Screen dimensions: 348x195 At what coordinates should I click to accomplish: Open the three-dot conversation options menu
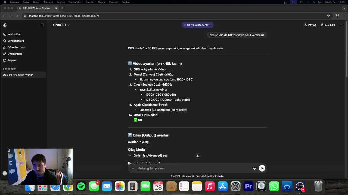tap(340, 25)
